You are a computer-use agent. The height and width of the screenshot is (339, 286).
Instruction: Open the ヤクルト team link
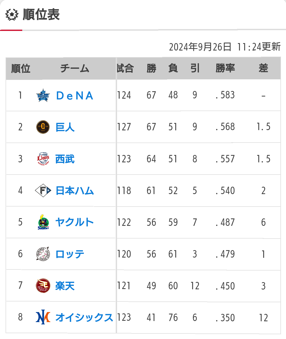point(75,222)
